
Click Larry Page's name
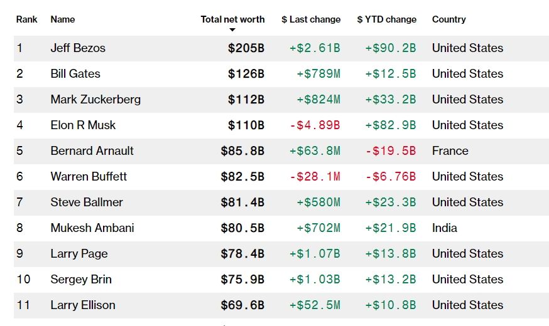coord(79,254)
